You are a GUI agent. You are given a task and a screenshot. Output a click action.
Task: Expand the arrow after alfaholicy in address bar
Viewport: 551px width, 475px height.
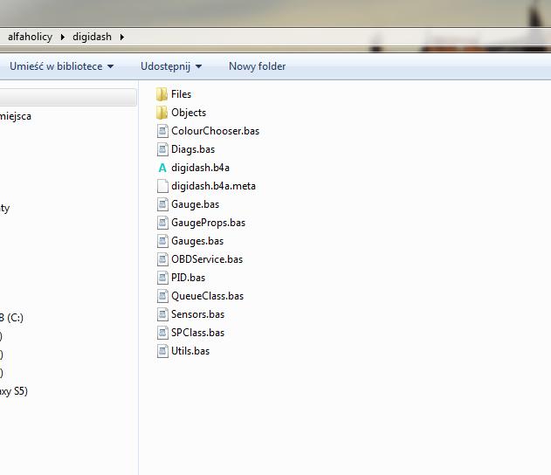click(x=62, y=37)
